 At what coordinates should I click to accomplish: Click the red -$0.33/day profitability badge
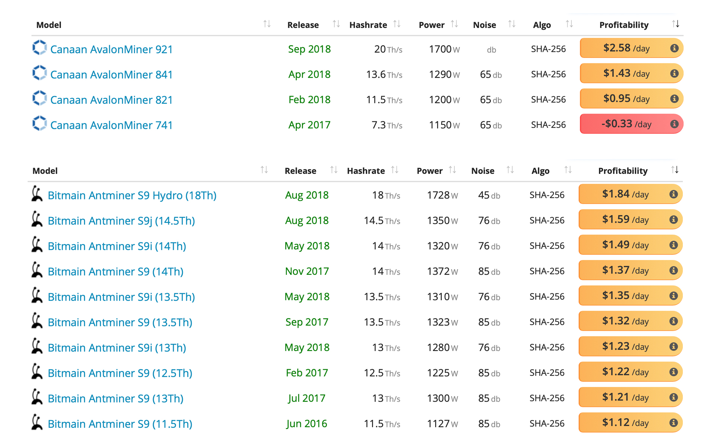pos(631,124)
